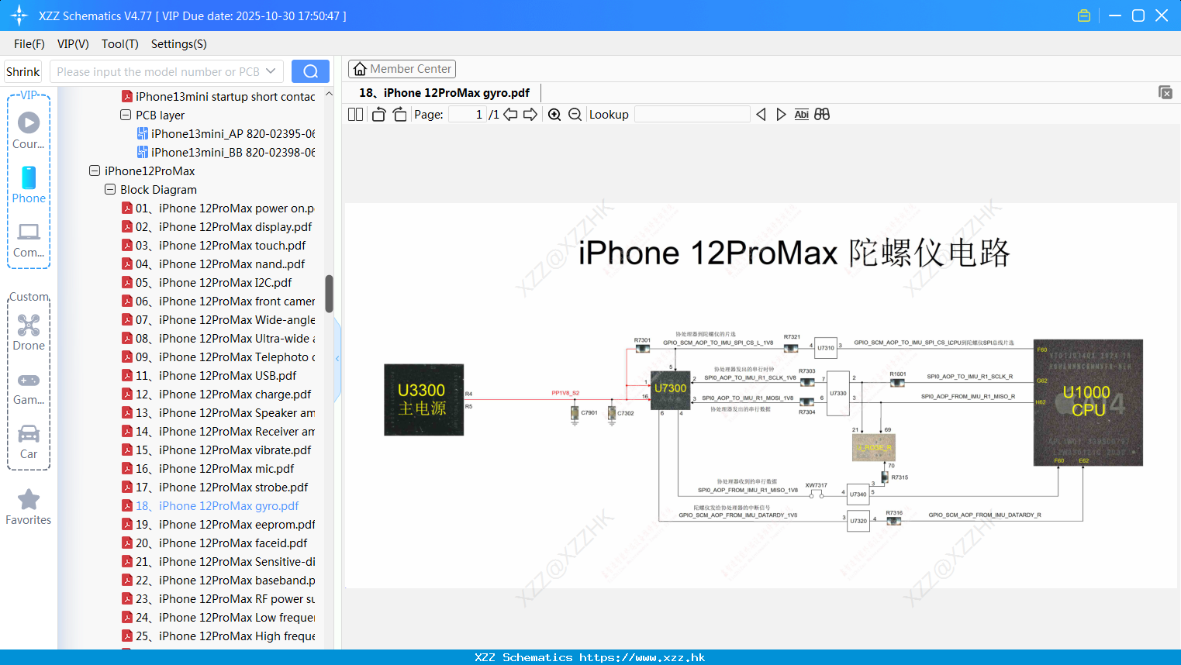The height and width of the screenshot is (665, 1181).
Task: Toggle the two-page split view icon
Action: 355,115
